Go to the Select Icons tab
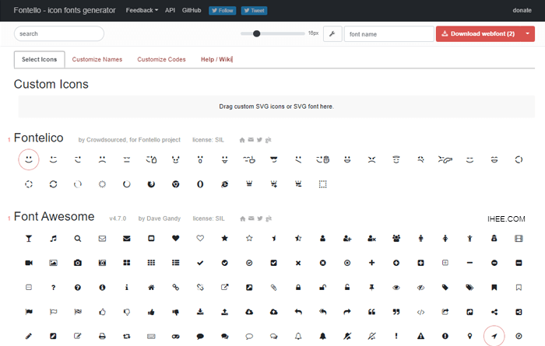Screen dimensions: 545x346 (39, 59)
